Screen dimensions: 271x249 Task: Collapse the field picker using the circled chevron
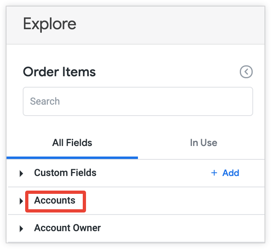click(246, 72)
